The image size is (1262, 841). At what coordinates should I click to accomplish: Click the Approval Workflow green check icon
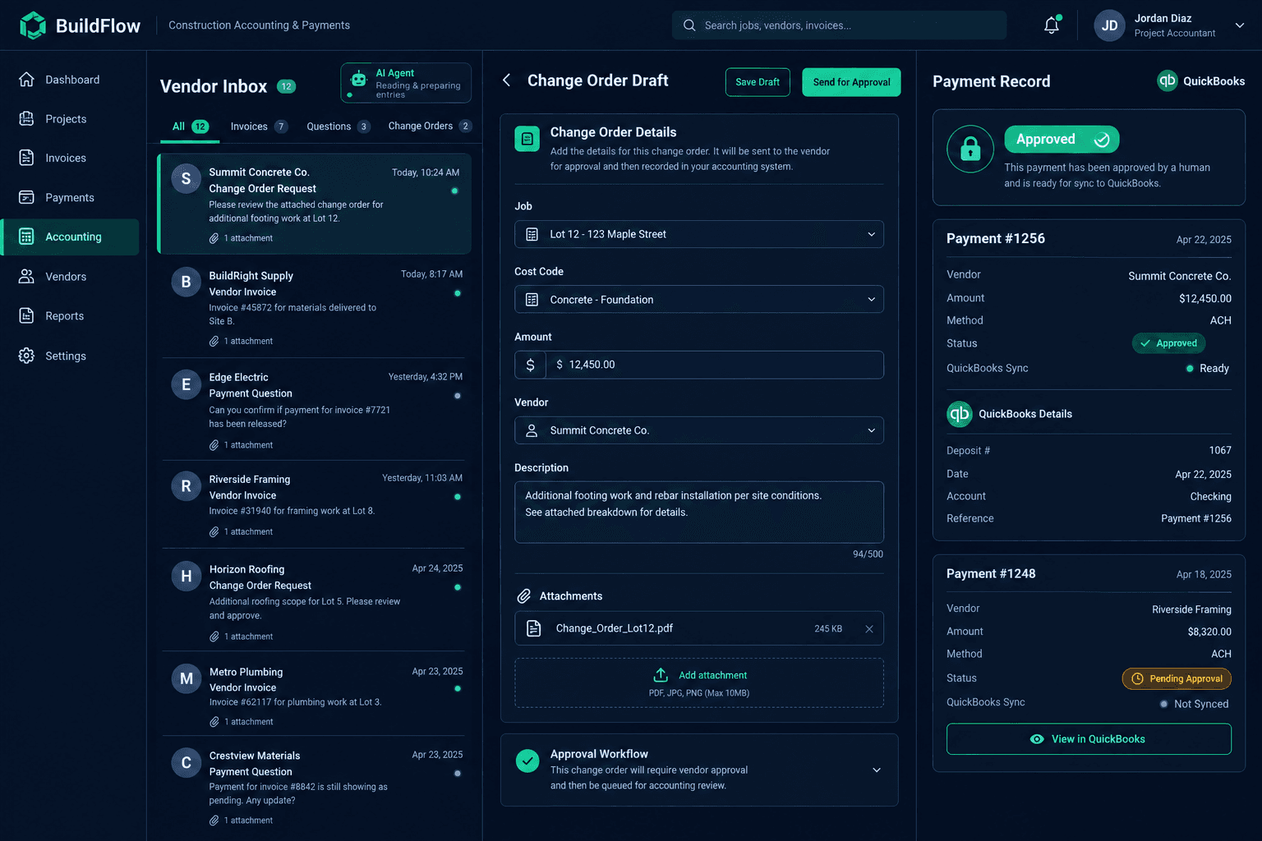coord(527,761)
